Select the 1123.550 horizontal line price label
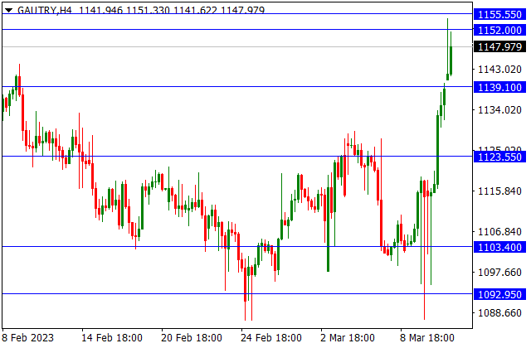The image size is (531, 348). (x=499, y=157)
